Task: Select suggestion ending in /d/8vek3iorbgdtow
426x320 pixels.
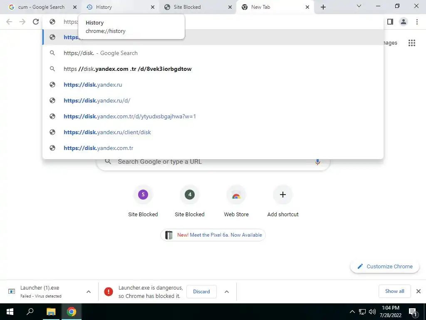Action: point(213,69)
